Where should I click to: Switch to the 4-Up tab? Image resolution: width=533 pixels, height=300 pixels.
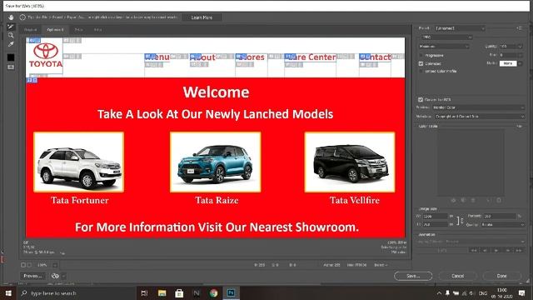point(97,30)
